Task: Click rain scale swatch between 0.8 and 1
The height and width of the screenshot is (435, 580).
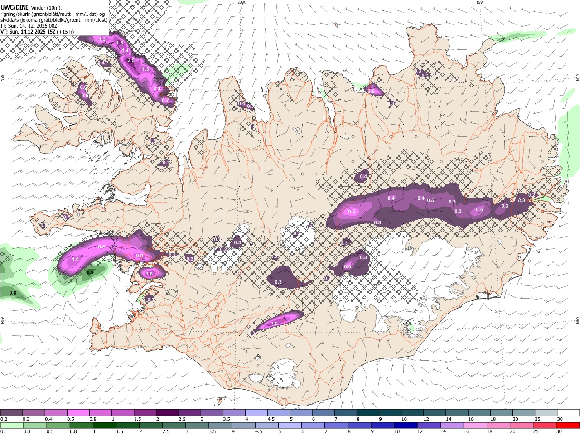Action: pos(81,425)
